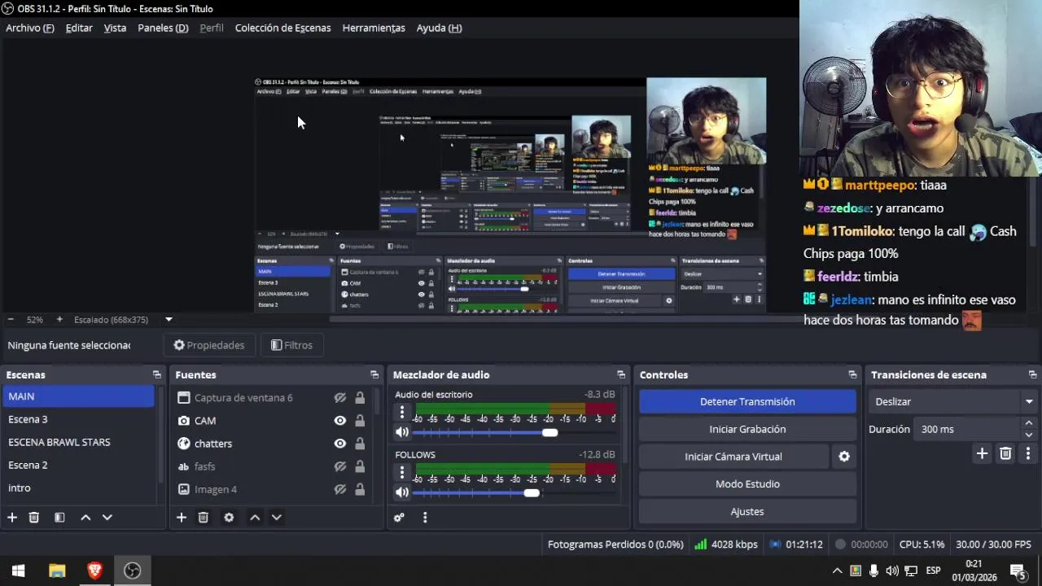Image resolution: width=1042 pixels, height=586 pixels.
Task: Select the intro scene
Action: [78, 488]
